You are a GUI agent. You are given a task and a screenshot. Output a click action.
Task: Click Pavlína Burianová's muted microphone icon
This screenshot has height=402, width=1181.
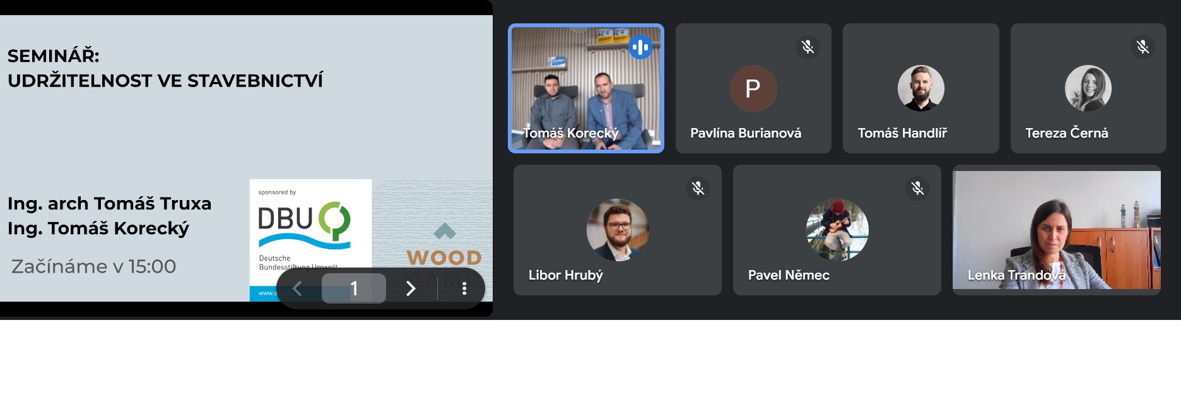pos(808,47)
